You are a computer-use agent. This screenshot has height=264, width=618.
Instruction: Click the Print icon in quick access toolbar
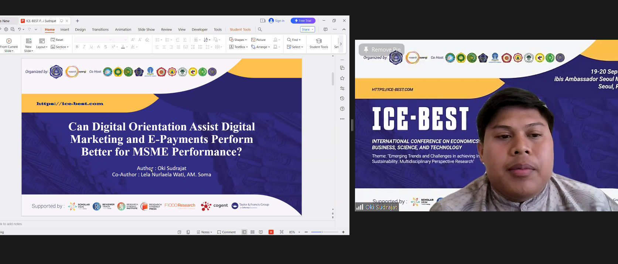click(6, 29)
